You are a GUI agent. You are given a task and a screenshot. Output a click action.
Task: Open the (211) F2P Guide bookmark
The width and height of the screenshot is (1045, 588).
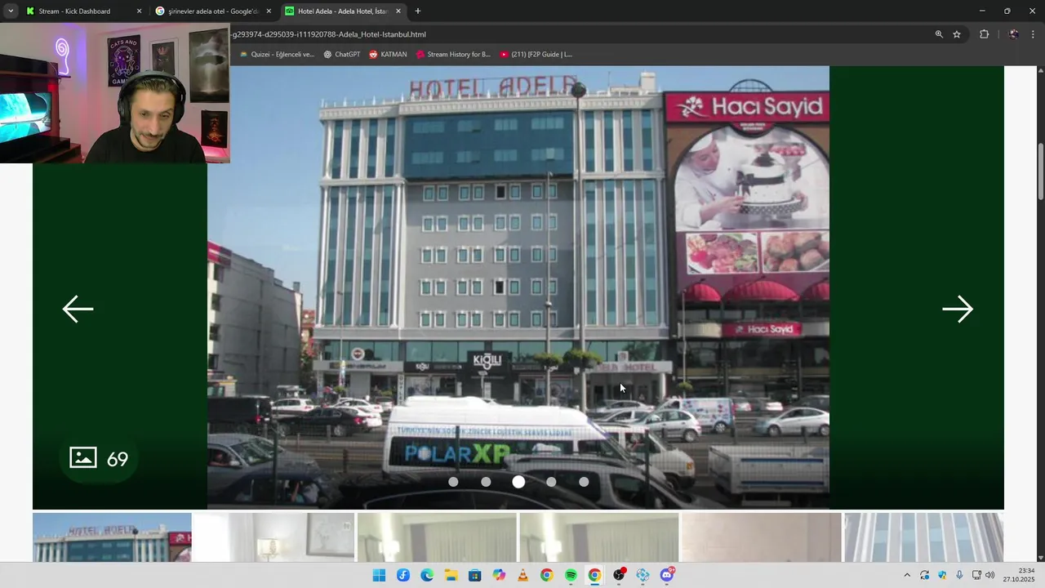tap(536, 55)
